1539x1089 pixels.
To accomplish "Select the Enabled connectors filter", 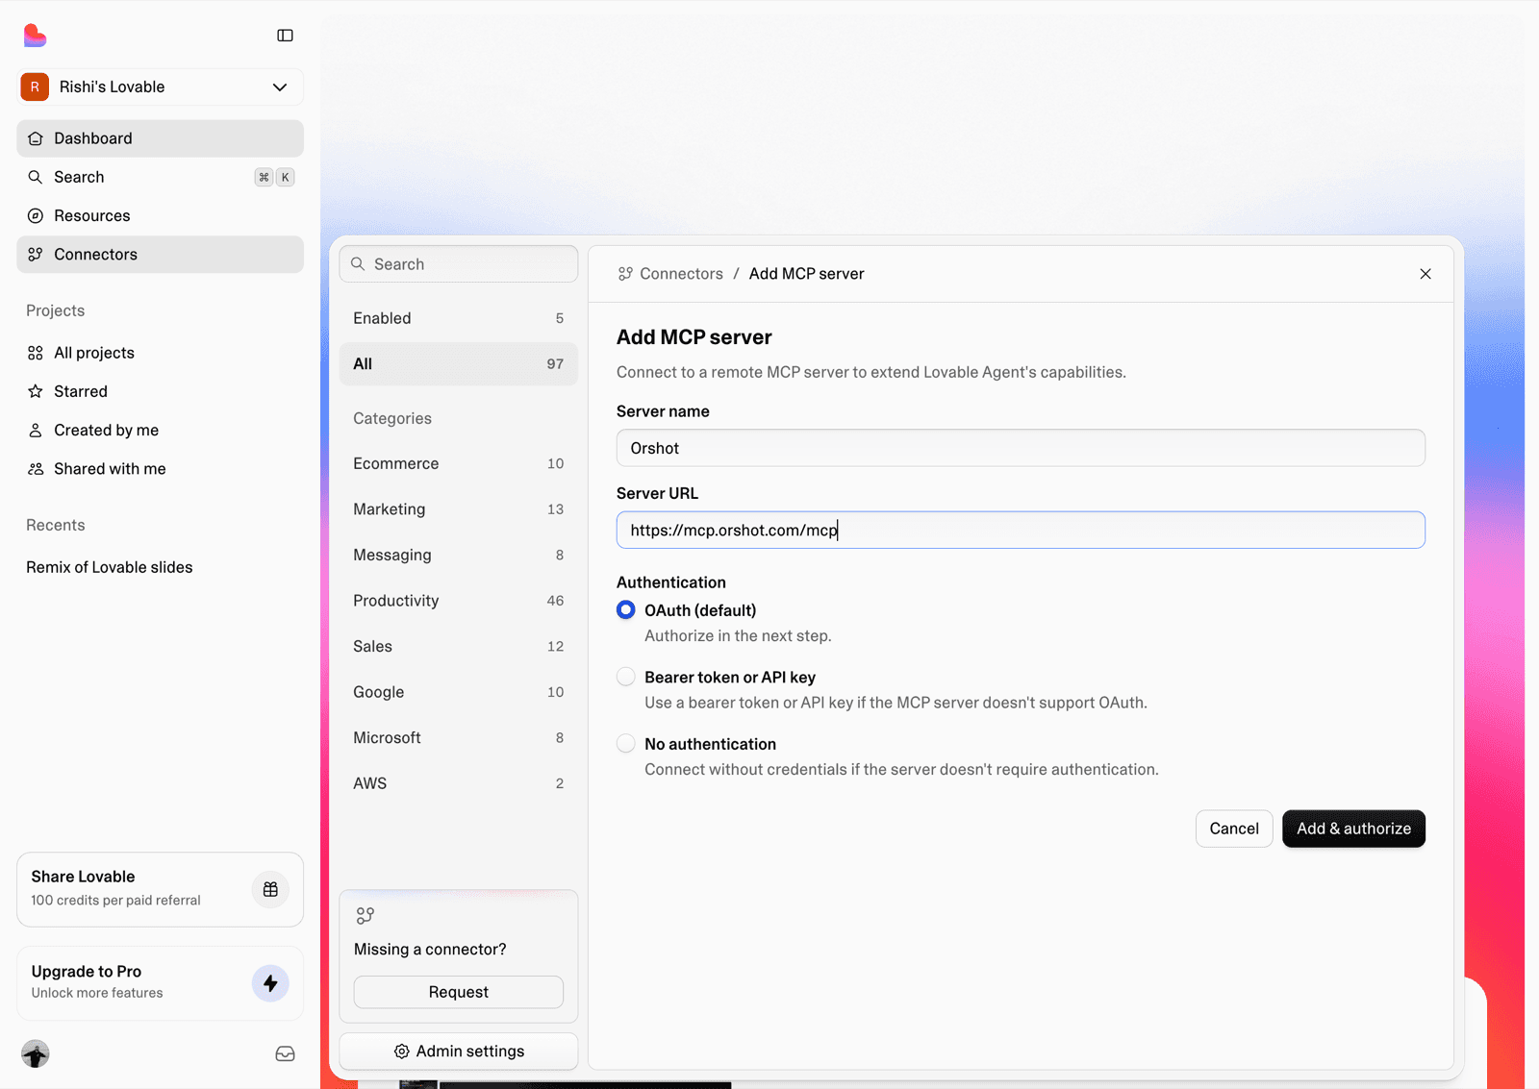I will [459, 318].
